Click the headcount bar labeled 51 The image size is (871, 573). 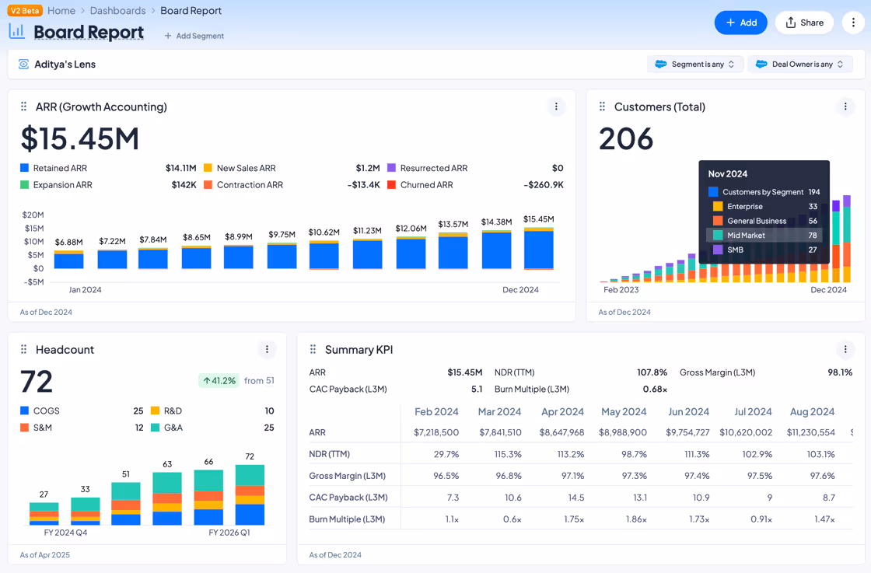(x=126, y=504)
